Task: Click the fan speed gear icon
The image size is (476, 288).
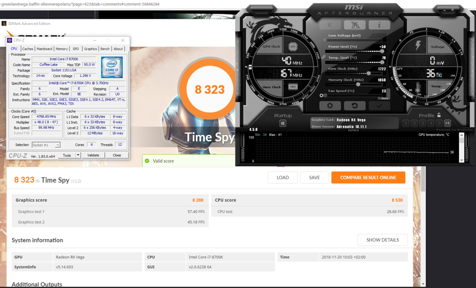Action: tap(322, 95)
